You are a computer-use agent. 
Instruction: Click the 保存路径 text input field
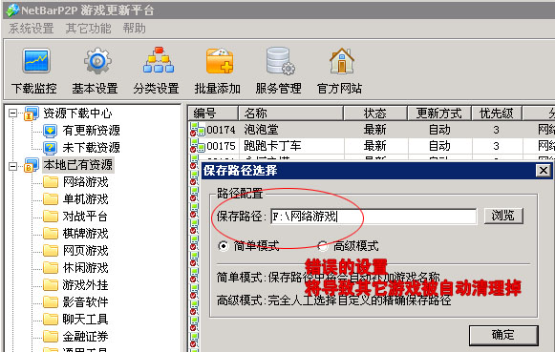coord(374,216)
